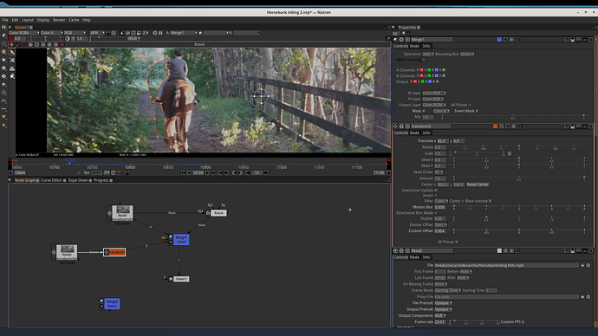The image size is (598, 336).
Task: Click the Merge1 undo arrow icon
Action: (x=505, y=40)
